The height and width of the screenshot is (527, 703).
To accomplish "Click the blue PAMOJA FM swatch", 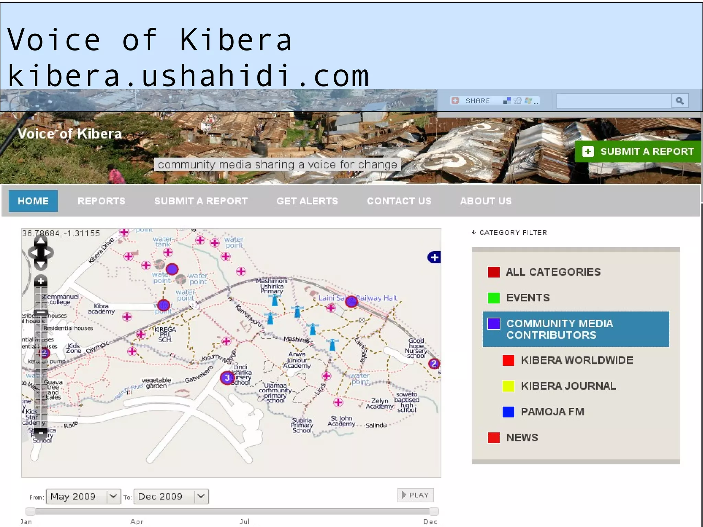I will 508,412.
